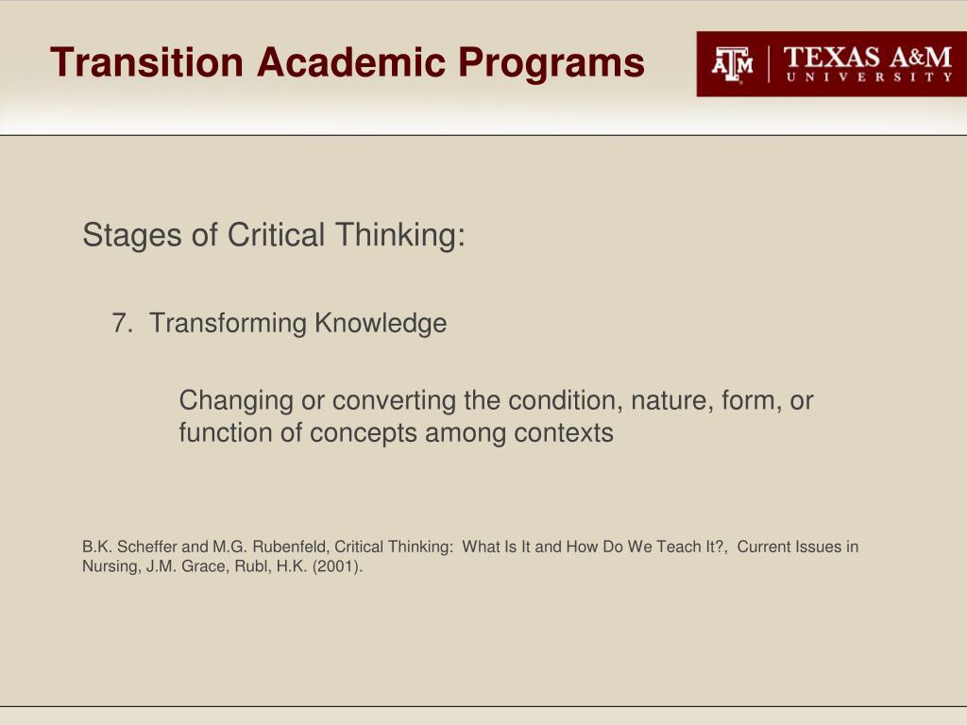This screenshot has height=725, width=967.
Task: Click the TEXAS A&M wordmark text
Action: (868, 57)
